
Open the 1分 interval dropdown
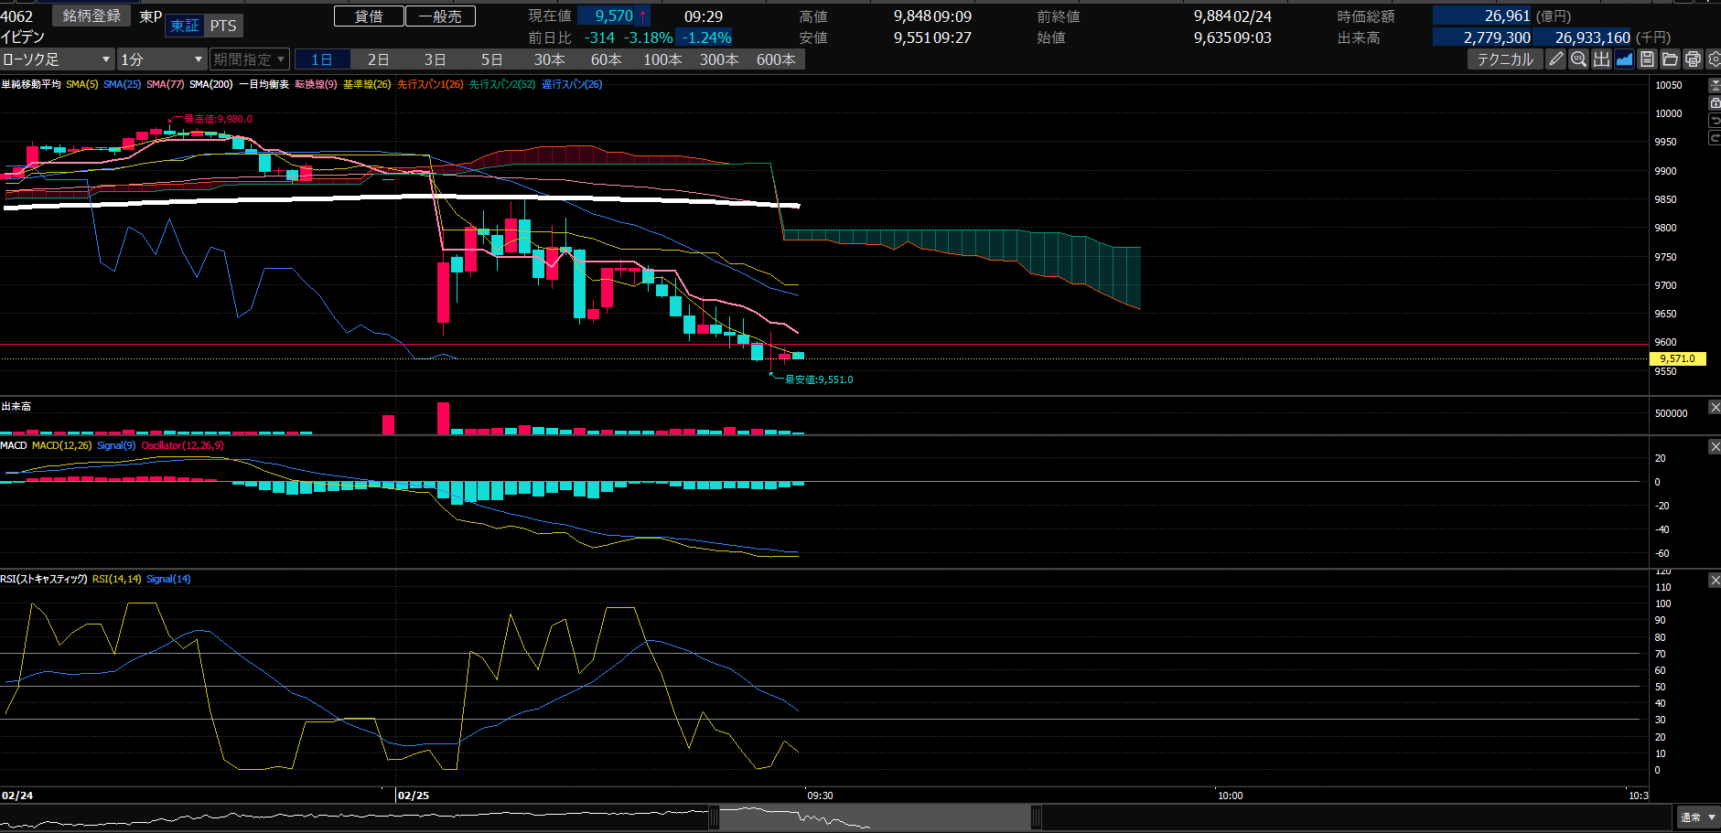pos(161,59)
